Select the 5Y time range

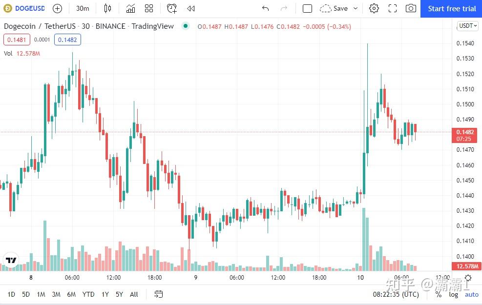coord(119,294)
